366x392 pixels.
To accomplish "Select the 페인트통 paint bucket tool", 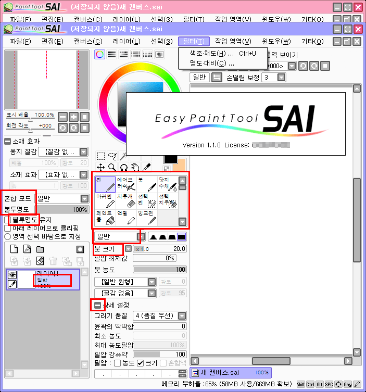I will coord(105,218).
